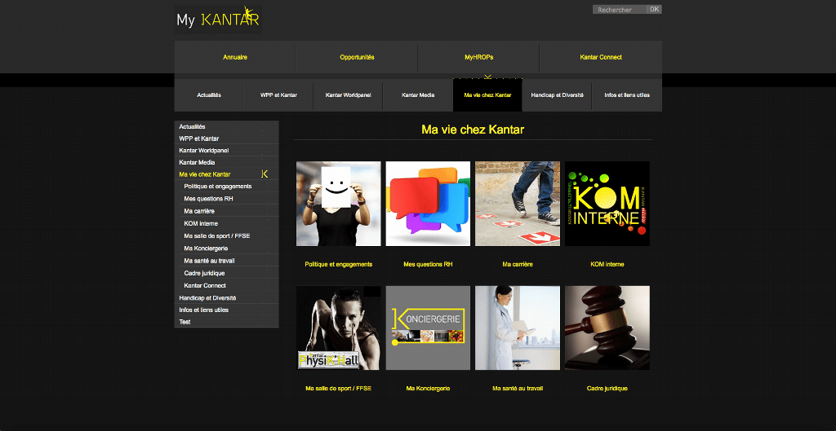Select Test in the sidebar
The height and width of the screenshot is (431, 836).
pos(227,322)
